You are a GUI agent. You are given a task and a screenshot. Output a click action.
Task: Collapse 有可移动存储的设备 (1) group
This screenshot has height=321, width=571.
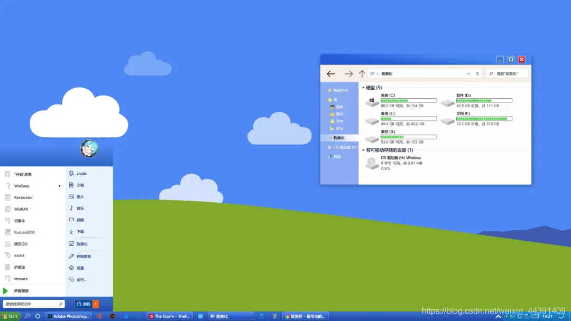click(363, 150)
